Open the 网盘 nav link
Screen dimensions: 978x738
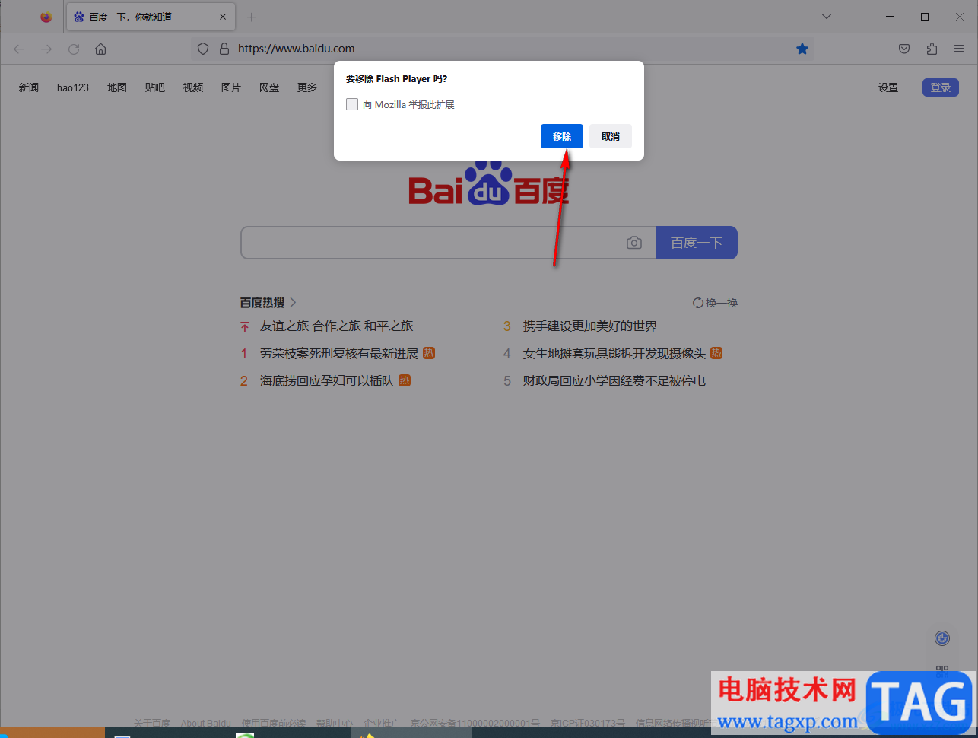click(x=269, y=87)
